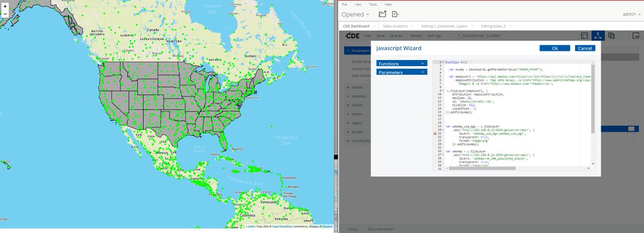Fold code at line 9 arrow
This screenshot has width=644, height=233.
[x=443, y=91]
